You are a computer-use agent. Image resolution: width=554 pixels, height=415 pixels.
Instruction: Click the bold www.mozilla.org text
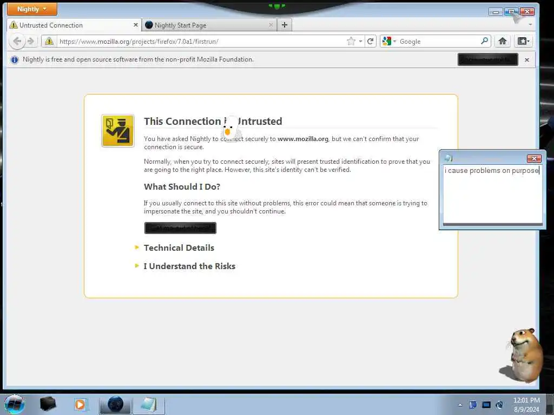click(x=303, y=139)
